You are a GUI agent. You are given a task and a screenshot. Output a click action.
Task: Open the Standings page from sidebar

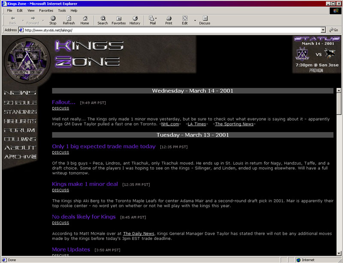(20, 112)
